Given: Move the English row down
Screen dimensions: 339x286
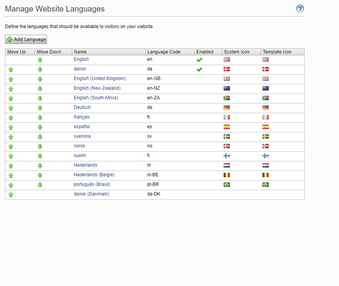Looking at the screenshot, I should tap(40, 60).
